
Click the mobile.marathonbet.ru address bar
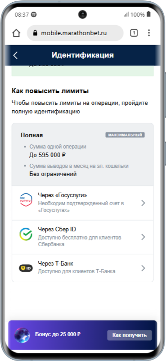pyautogui.click(x=75, y=33)
